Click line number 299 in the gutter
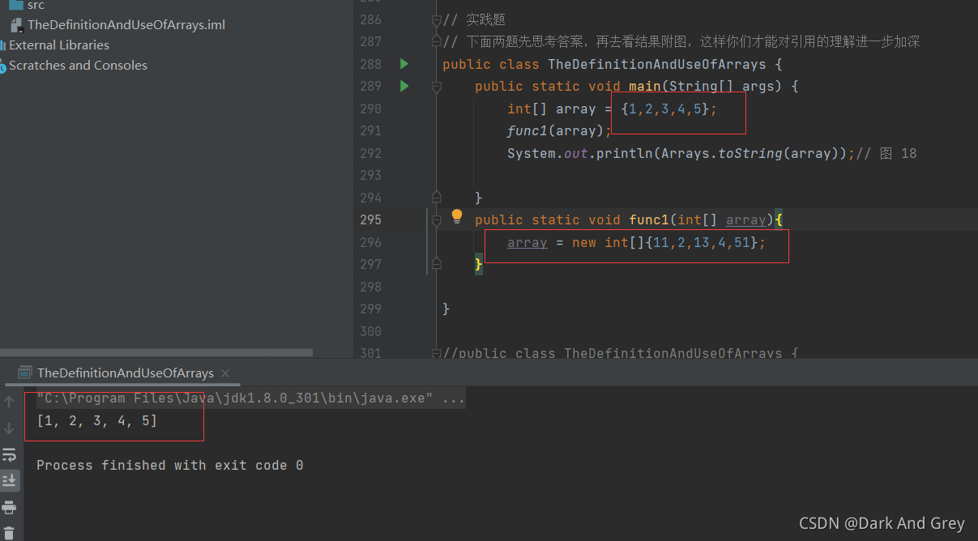The height and width of the screenshot is (541, 978). tap(370, 309)
